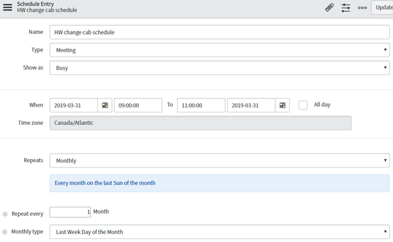Click the paperclip attachments icon
This screenshot has width=393, height=242.
pos(329,8)
